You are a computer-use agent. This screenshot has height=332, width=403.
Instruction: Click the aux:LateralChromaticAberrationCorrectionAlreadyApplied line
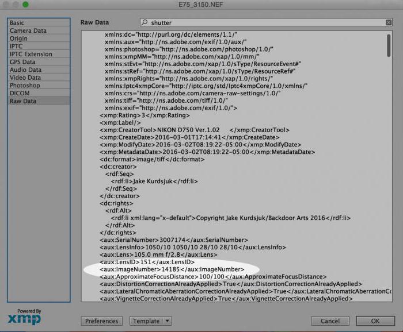245,291
